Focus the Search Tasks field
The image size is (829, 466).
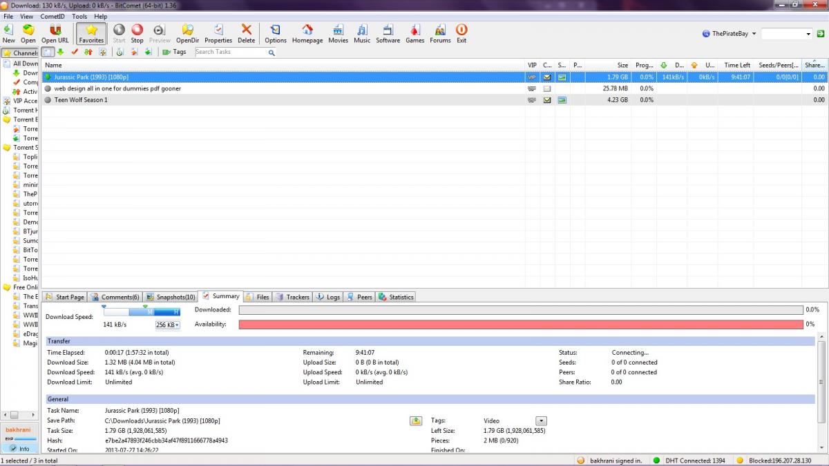pos(230,52)
